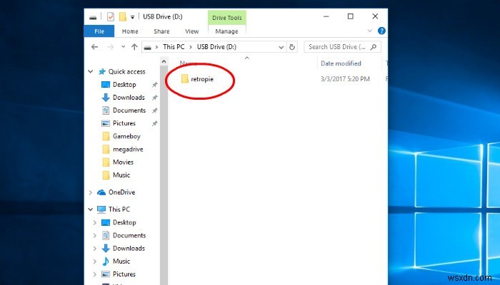Open Downloads under Quick access

tap(129, 98)
